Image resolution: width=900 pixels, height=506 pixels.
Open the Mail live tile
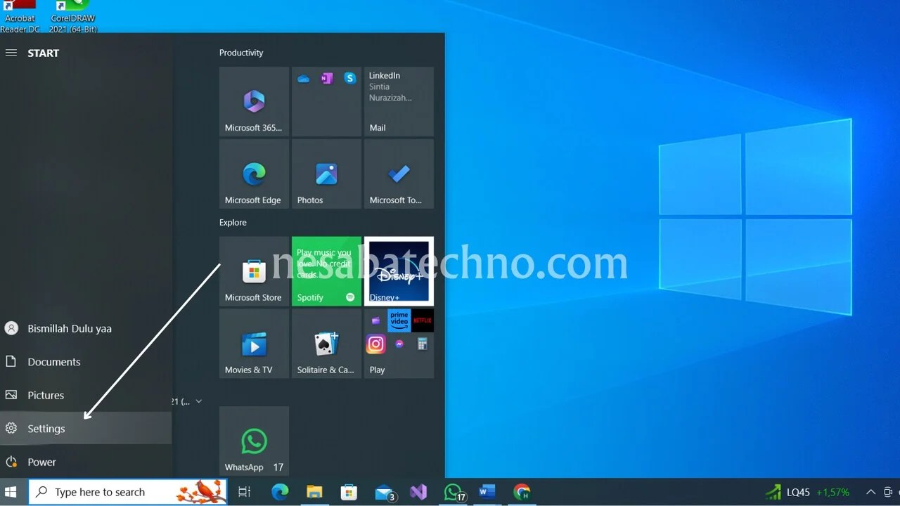(x=399, y=101)
